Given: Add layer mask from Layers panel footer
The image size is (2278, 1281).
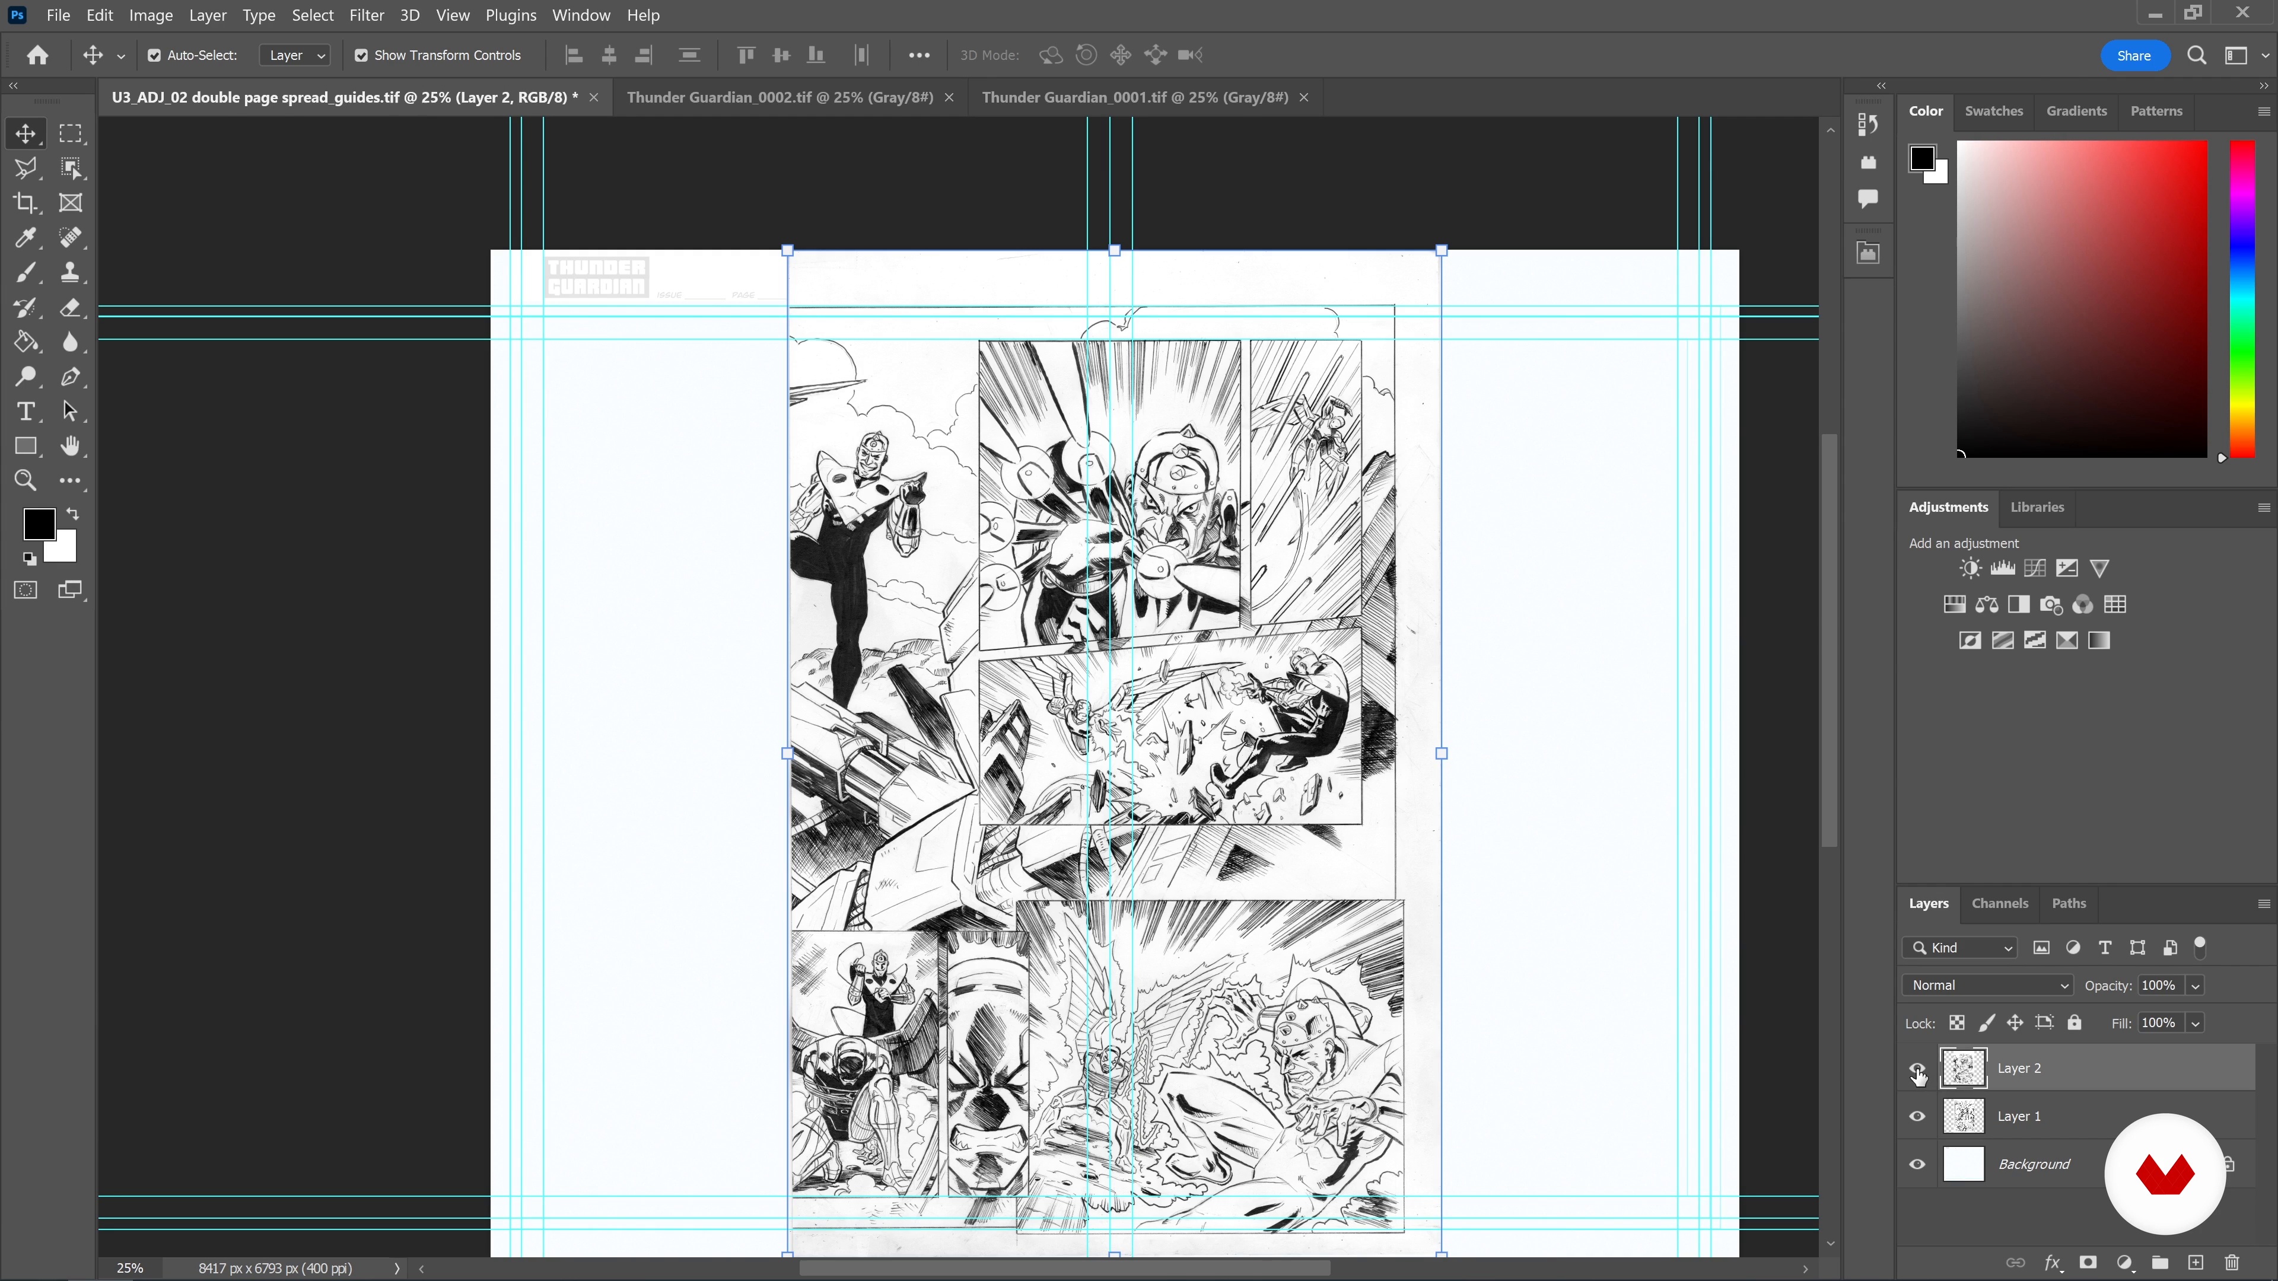Looking at the screenshot, I should [x=2088, y=1263].
